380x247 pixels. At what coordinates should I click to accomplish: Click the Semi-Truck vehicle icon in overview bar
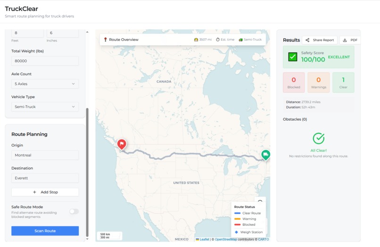tap(240, 40)
